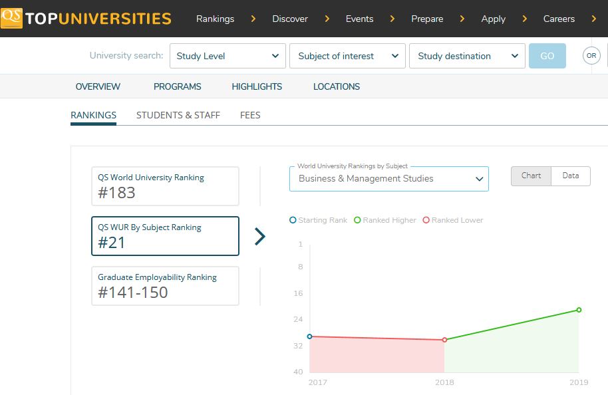Switch to Chart view
Viewport: 608px width, 395px height.
pyautogui.click(x=531, y=176)
